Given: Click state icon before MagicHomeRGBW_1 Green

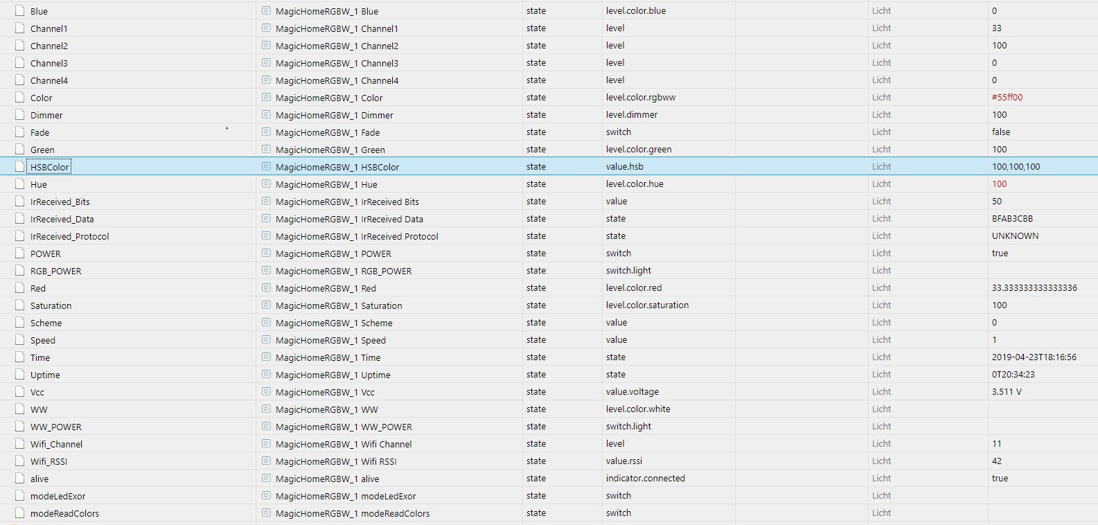Looking at the screenshot, I should click(266, 149).
